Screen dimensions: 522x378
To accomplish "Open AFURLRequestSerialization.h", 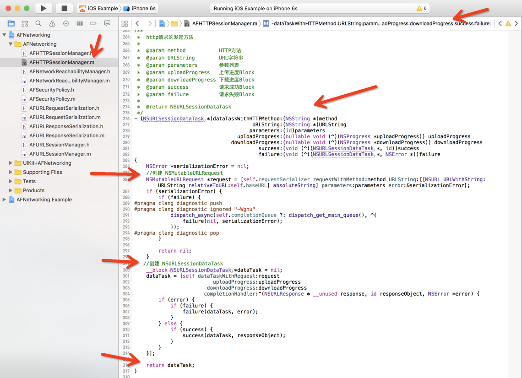I will pyautogui.click(x=59, y=108).
